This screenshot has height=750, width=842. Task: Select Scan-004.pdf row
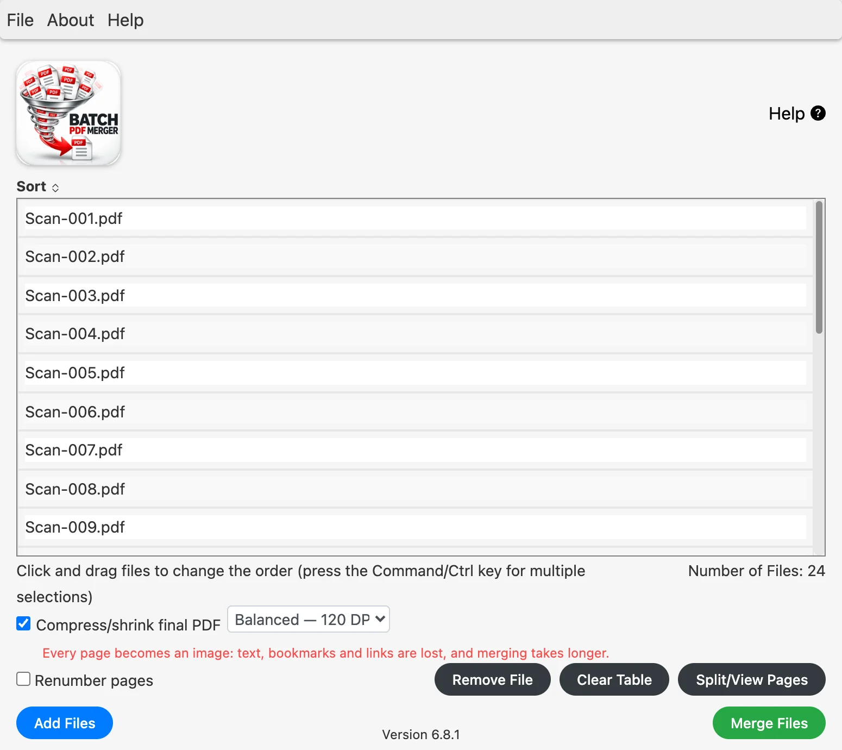point(416,334)
